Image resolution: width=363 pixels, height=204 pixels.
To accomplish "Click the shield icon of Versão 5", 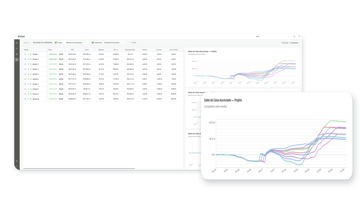I will pyautogui.click(x=31, y=74).
